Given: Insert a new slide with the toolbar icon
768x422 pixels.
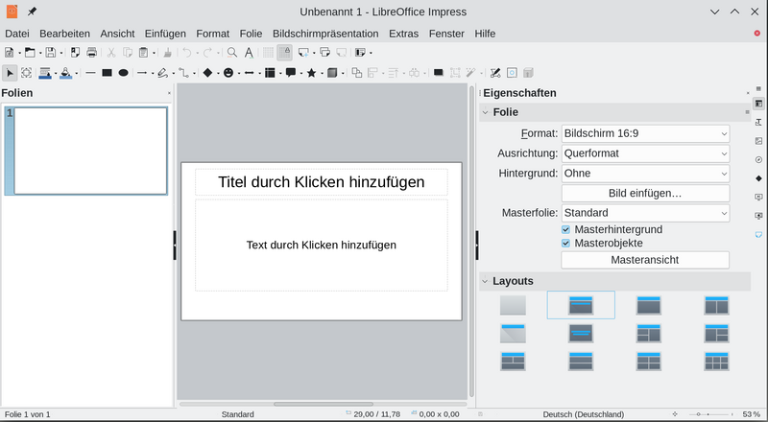Looking at the screenshot, I should 303,53.
